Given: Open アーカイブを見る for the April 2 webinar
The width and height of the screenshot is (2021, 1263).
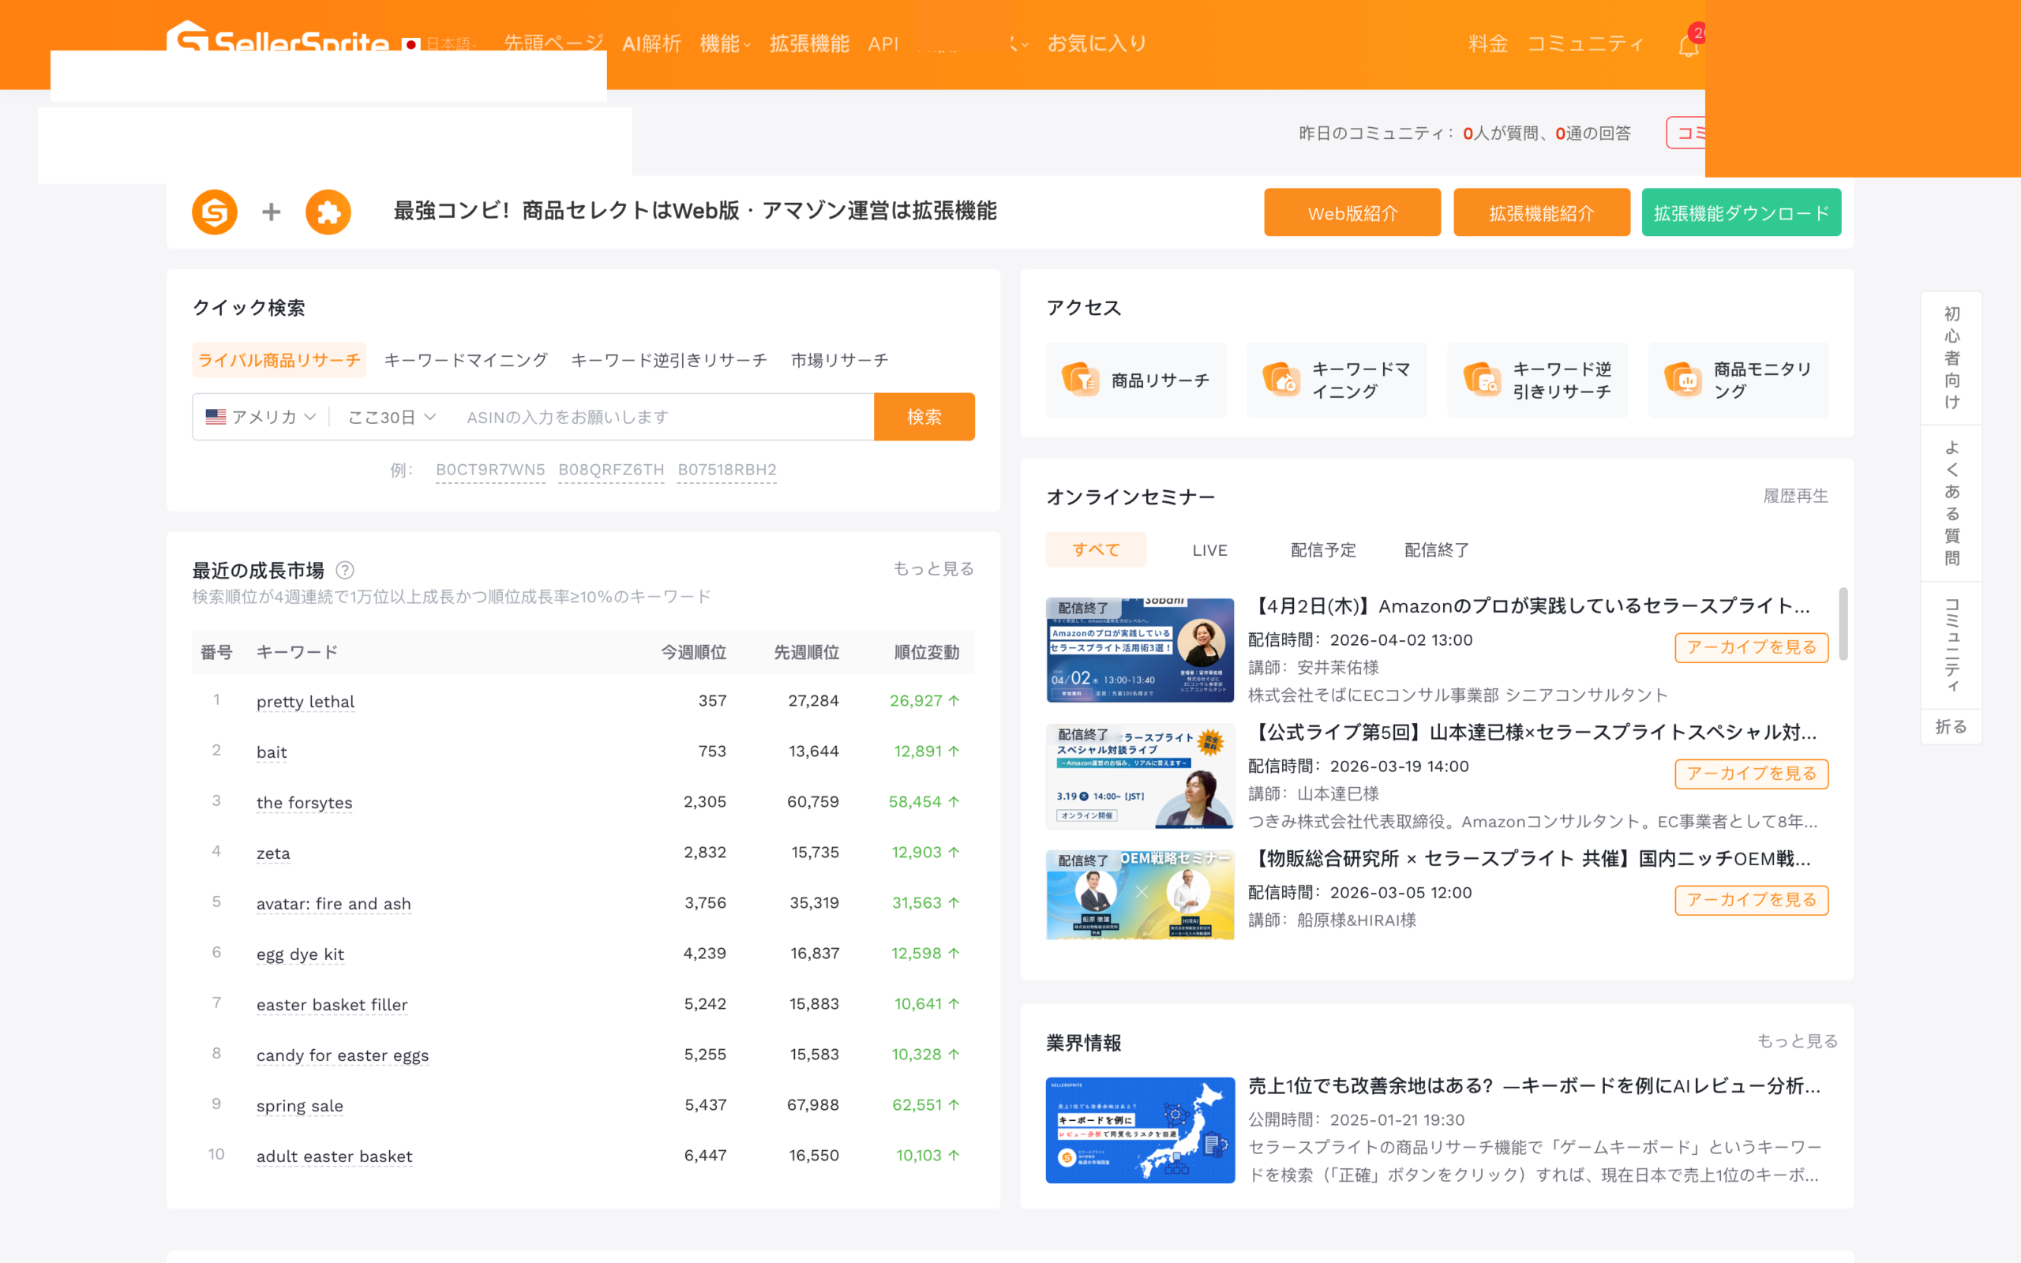Looking at the screenshot, I should 1751,647.
